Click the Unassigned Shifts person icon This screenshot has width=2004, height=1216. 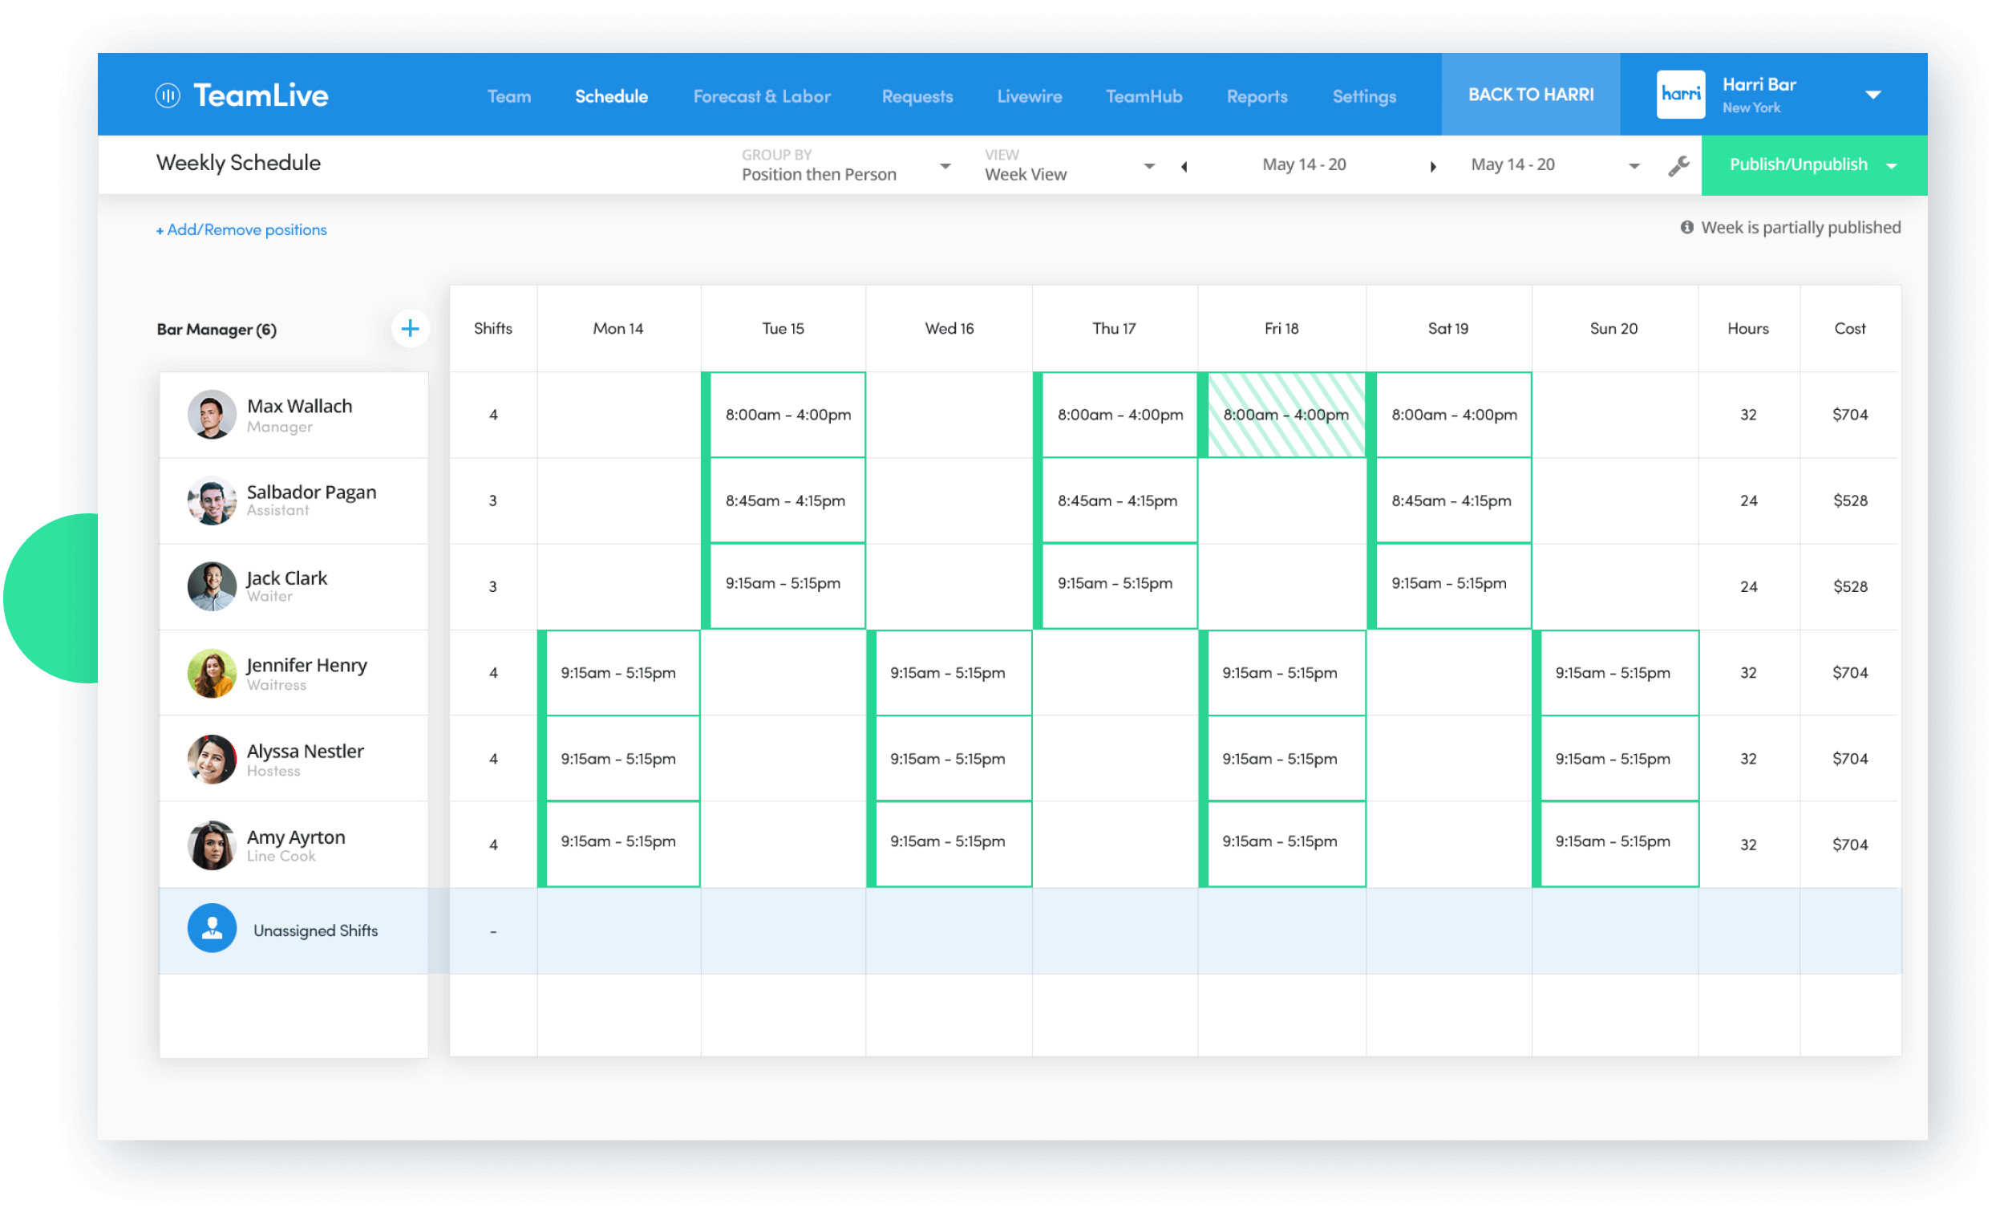pyautogui.click(x=212, y=929)
